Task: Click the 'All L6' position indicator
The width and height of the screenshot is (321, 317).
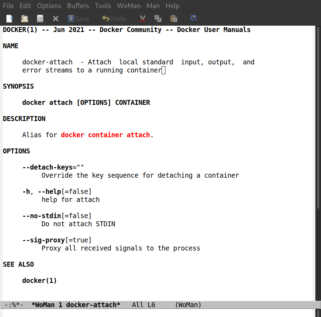Action: (144, 305)
